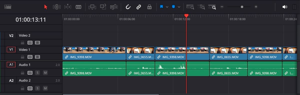The image size is (300, 95).
Task: Select the V1 track destination control
Action: coord(11,50)
